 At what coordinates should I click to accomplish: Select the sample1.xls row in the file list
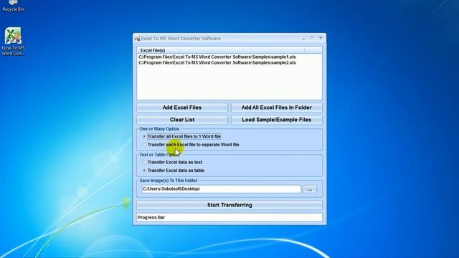point(217,57)
